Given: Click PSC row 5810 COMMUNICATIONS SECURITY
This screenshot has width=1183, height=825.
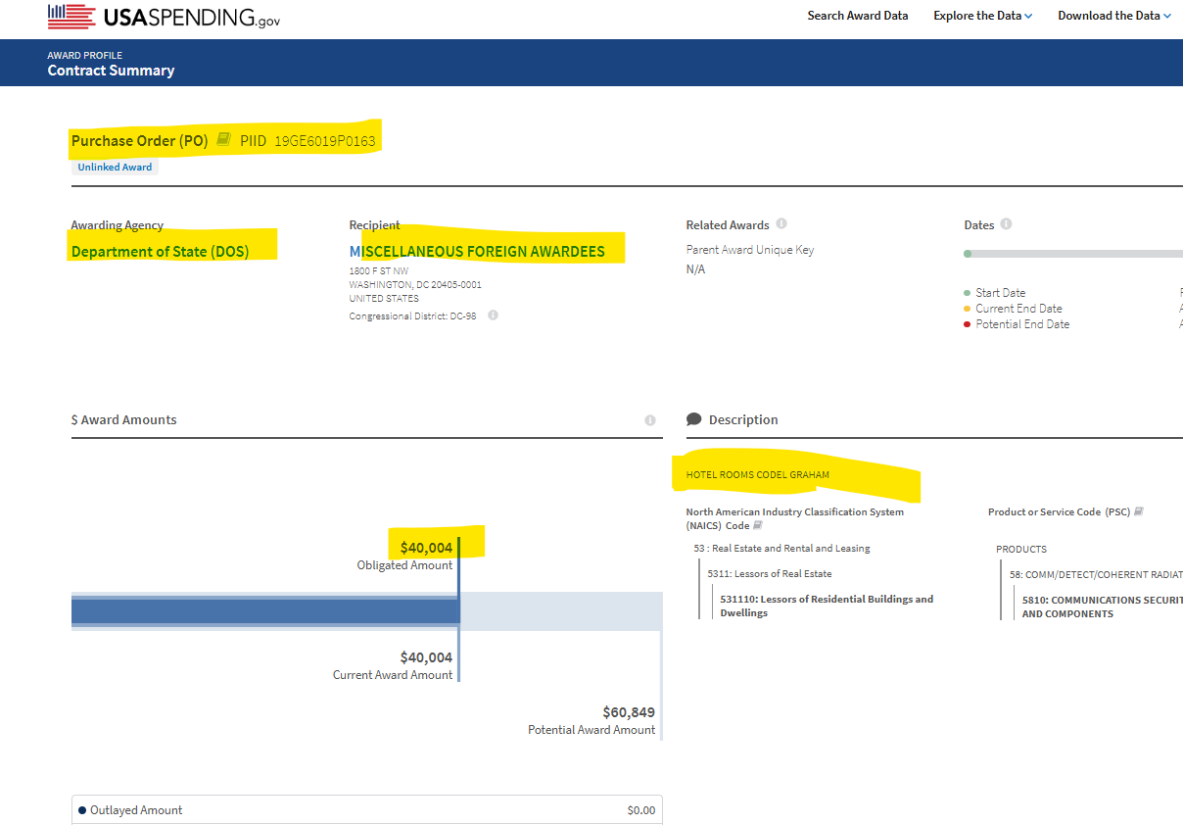Looking at the screenshot, I should tap(1102, 607).
